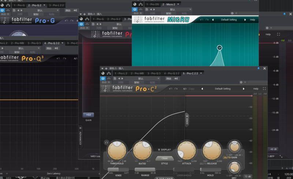The height and width of the screenshot is (179, 293).
Task: Click previous preset arrow in Pro-C 2
Action: point(202,89)
